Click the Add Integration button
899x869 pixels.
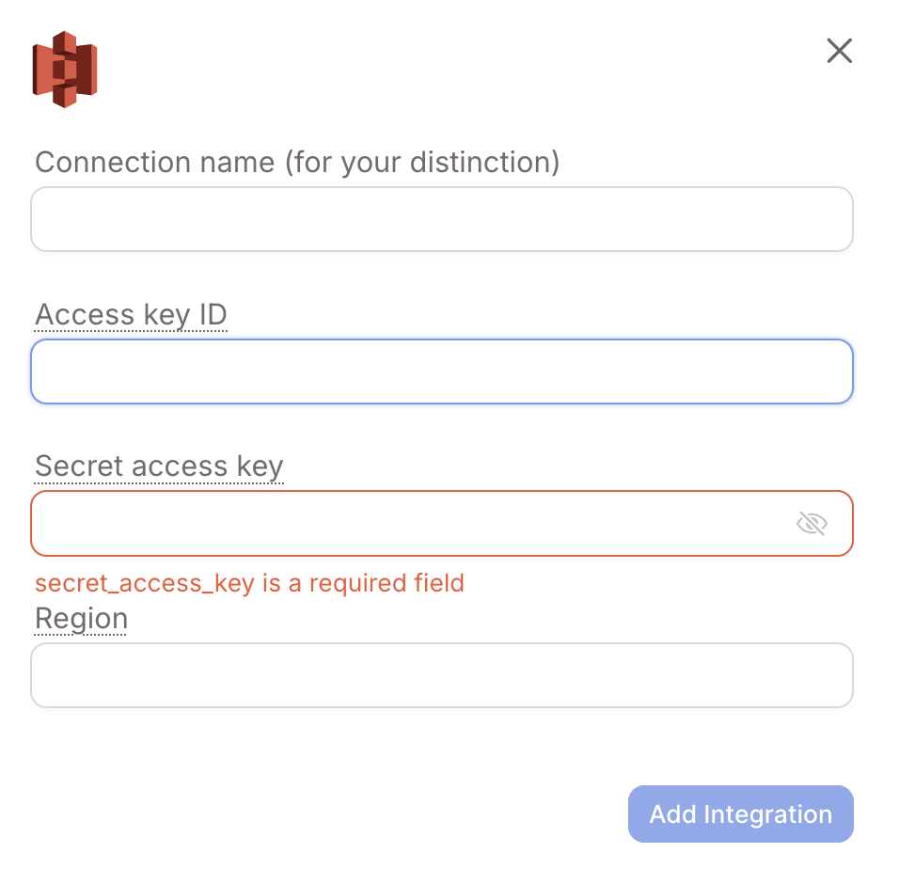pos(741,814)
